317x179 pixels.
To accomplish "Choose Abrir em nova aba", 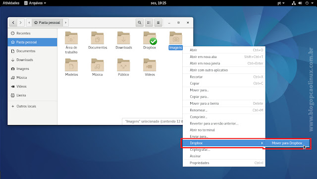I will pos(224,57).
